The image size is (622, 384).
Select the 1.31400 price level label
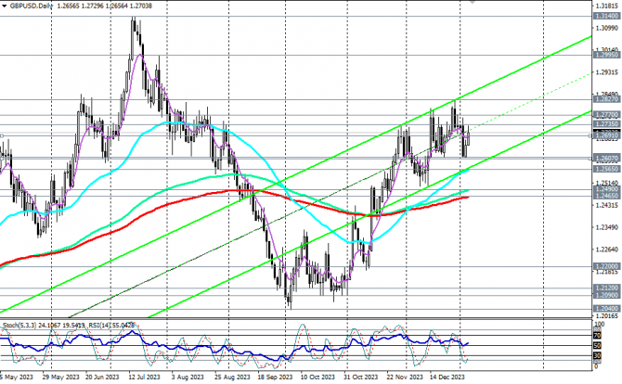[x=606, y=16]
